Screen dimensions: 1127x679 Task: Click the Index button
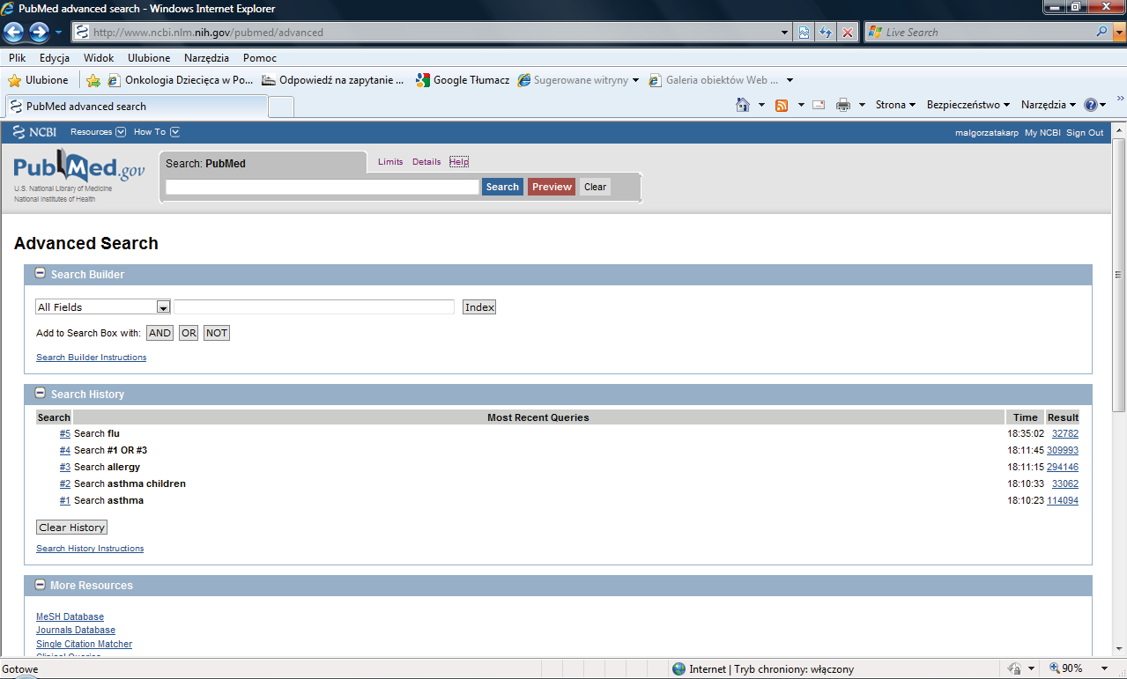[479, 307]
